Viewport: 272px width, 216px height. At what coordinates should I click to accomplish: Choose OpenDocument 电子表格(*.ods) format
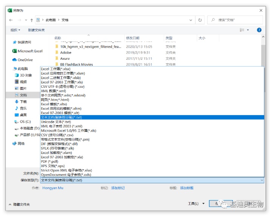click(152, 175)
